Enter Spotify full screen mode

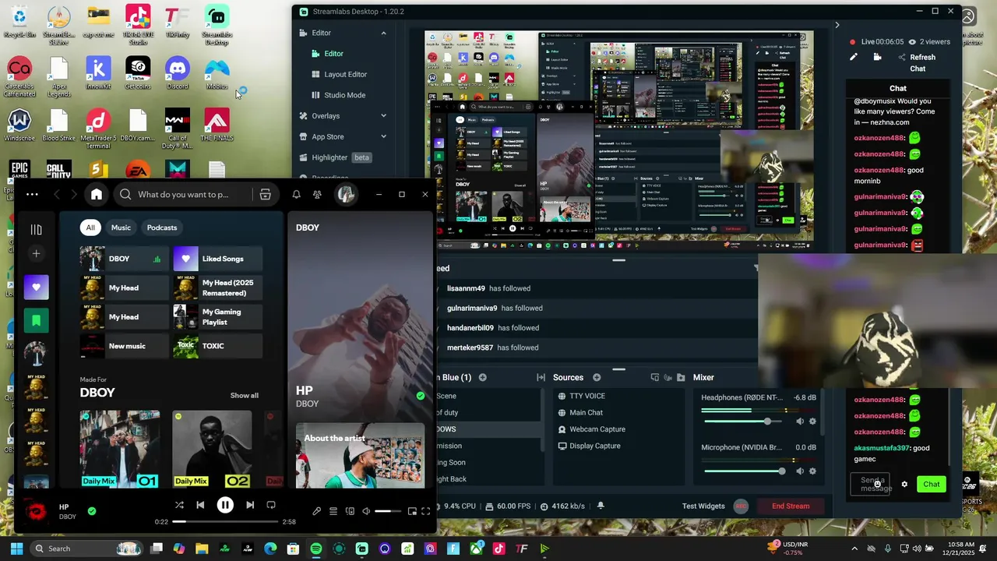tap(426, 511)
